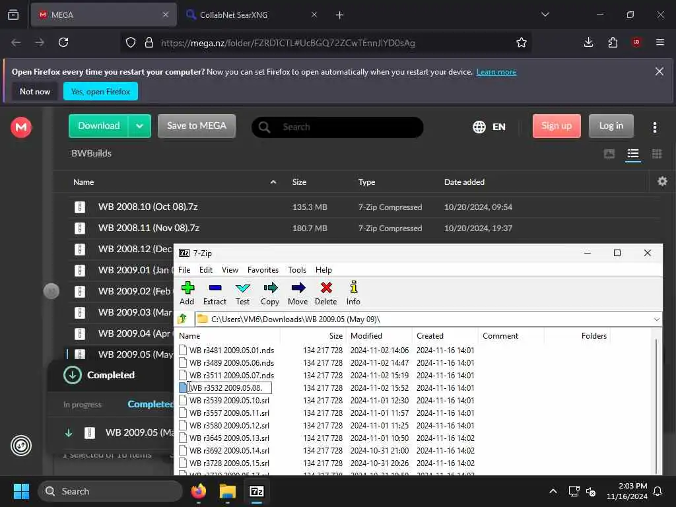Click the Windows taskbar Search box
The image size is (676, 507).
coord(110,491)
